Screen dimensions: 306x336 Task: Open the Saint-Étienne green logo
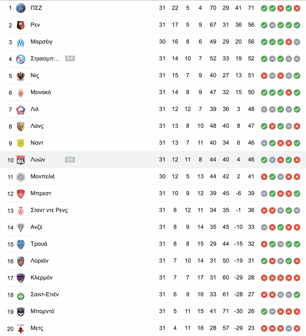click(21, 295)
